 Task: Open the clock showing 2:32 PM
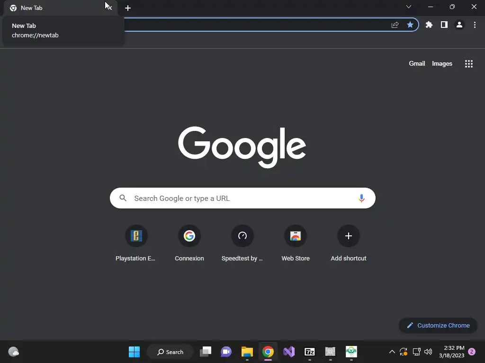(451, 352)
